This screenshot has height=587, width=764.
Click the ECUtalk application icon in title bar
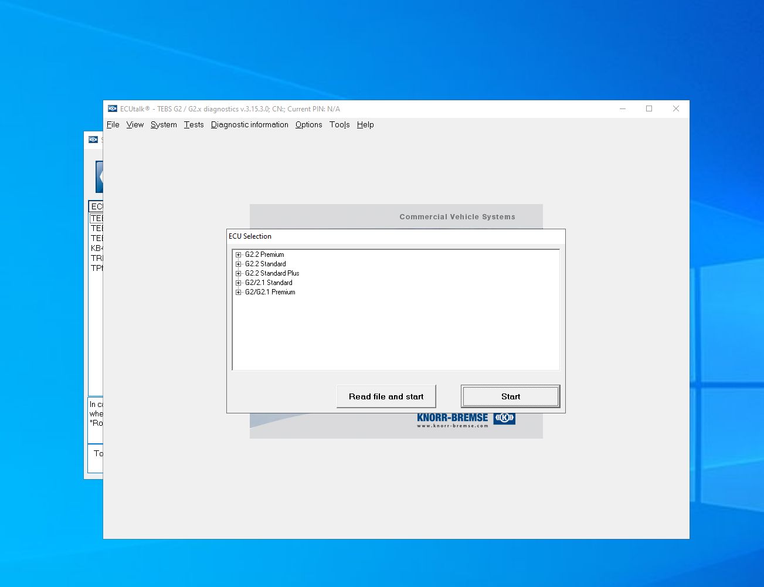click(112, 108)
